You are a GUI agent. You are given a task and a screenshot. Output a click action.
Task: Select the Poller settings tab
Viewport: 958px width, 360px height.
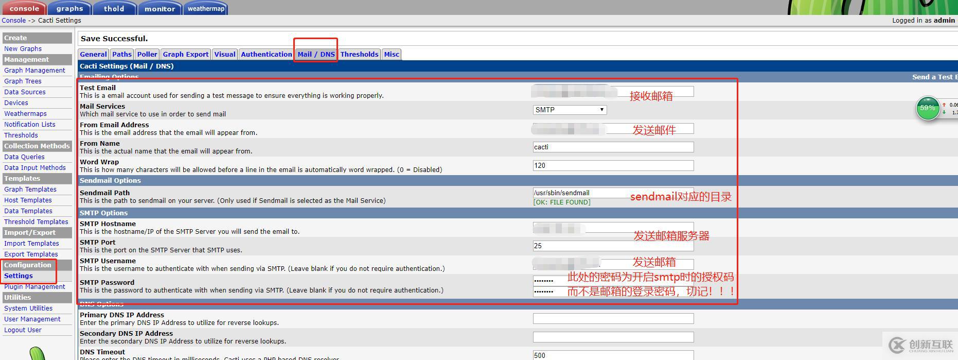[147, 54]
